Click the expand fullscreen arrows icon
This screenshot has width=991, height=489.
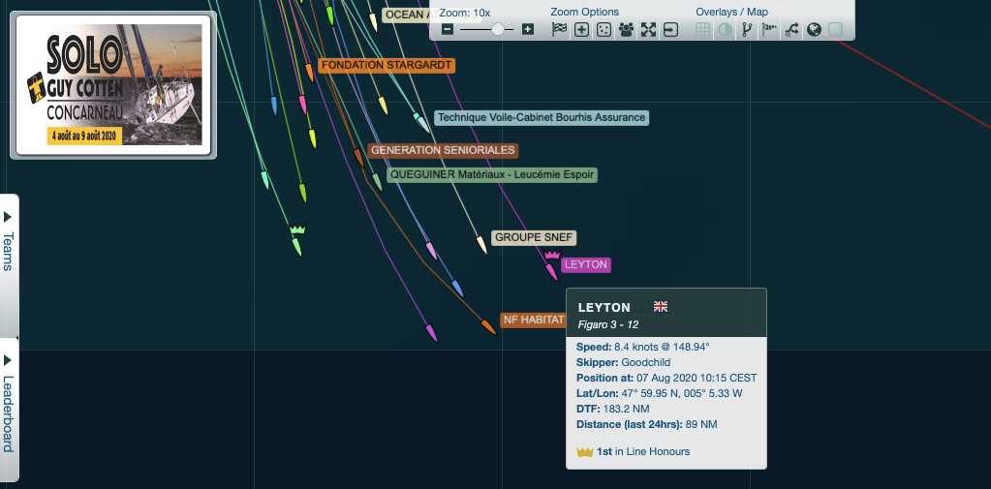[x=648, y=29]
